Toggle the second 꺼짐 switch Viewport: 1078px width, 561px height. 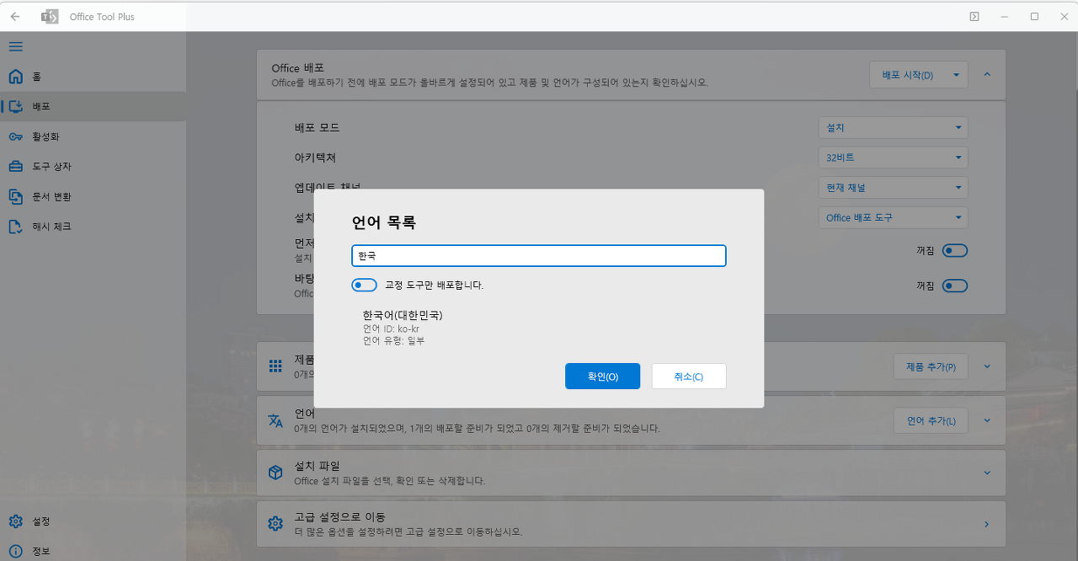click(x=955, y=286)
